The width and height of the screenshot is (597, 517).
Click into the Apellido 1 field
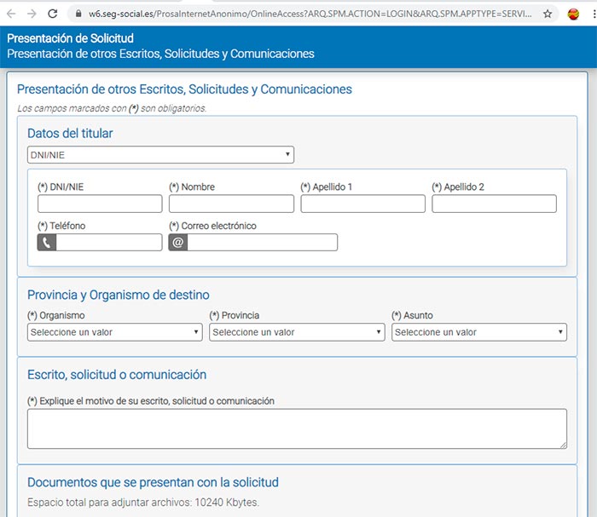362,204
